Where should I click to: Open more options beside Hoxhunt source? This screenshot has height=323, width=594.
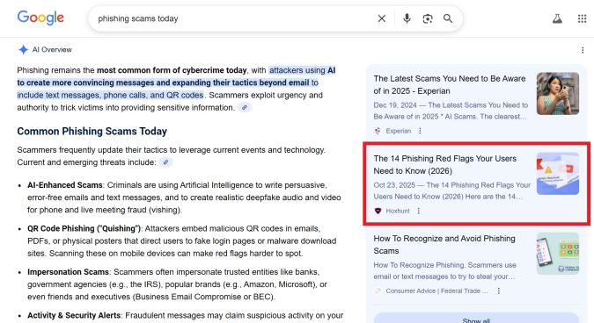[x=419, y=211]
